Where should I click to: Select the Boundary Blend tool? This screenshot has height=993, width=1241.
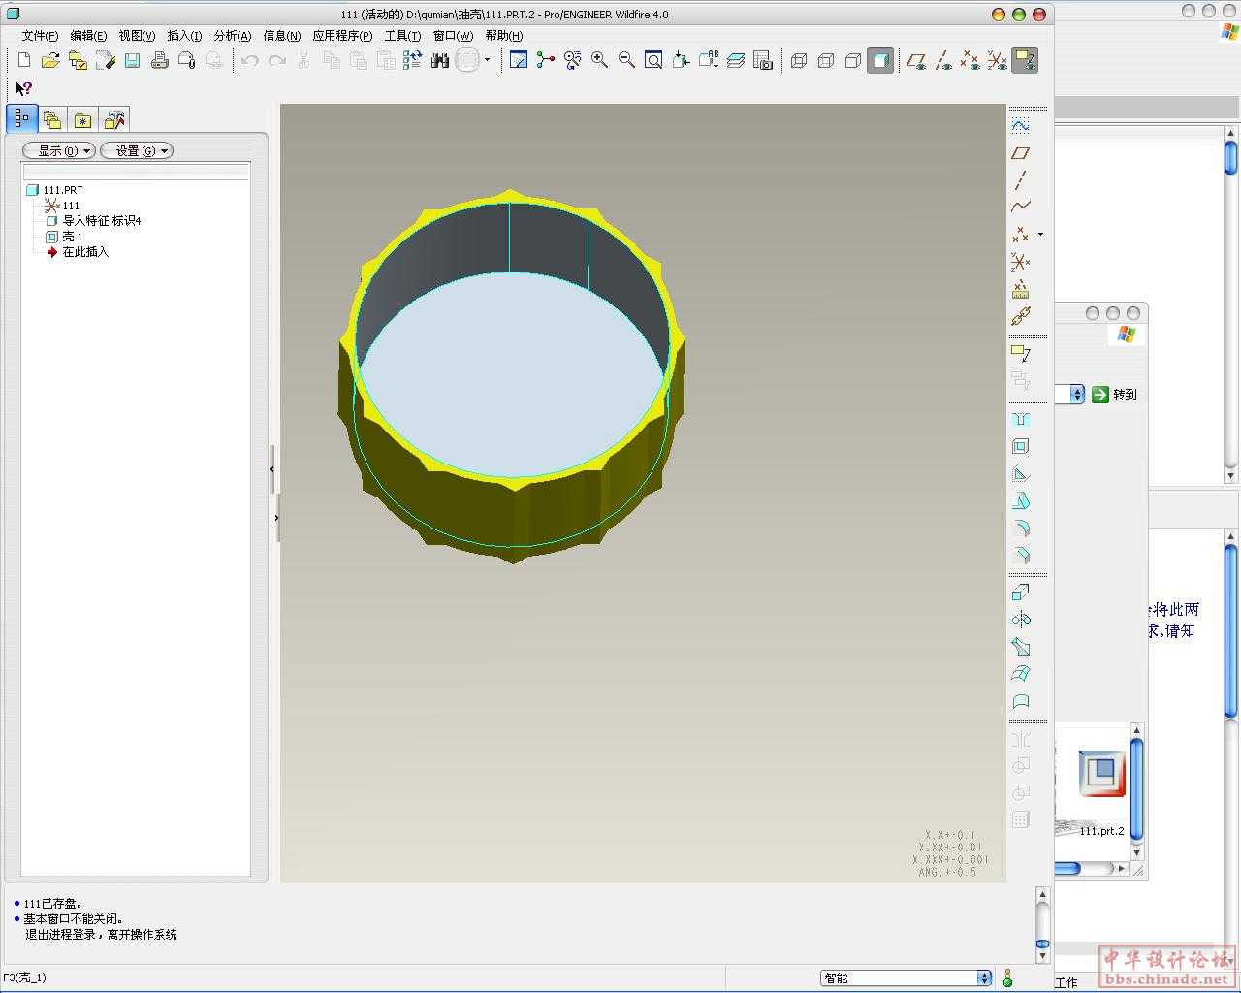pos(1020,673)
